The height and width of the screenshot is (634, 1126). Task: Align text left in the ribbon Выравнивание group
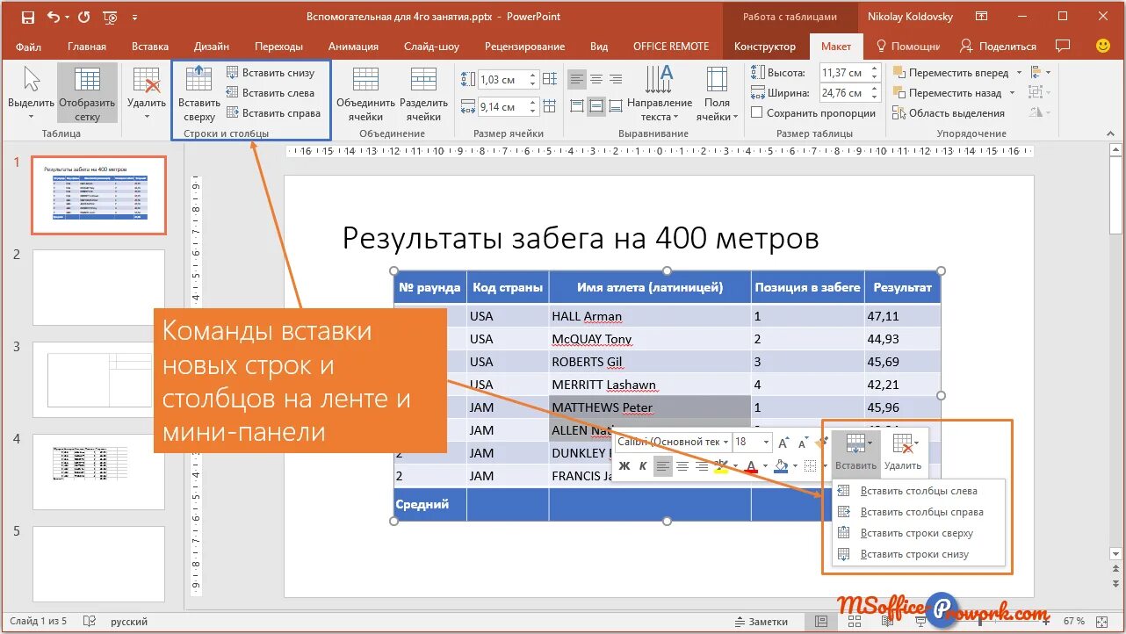click(577, 80)
